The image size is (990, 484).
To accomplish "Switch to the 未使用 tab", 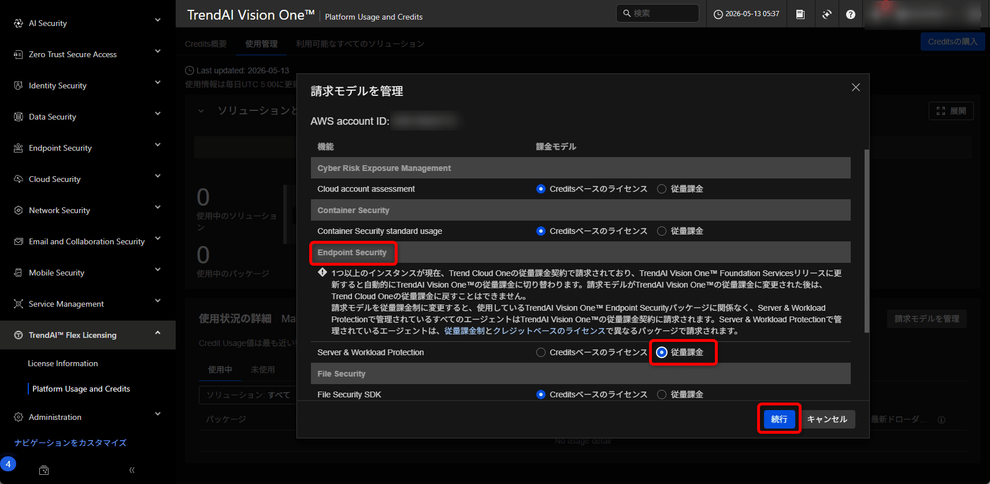I will click(263, 370).
